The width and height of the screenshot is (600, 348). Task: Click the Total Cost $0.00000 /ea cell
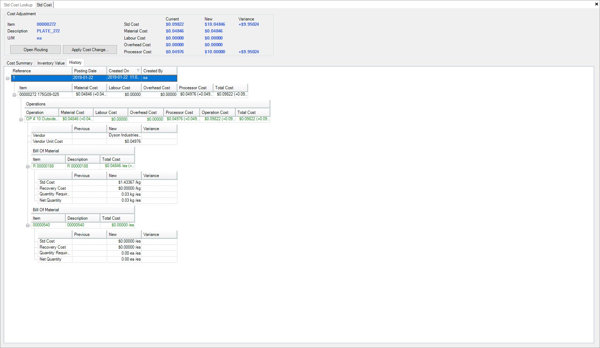[117, 225]
